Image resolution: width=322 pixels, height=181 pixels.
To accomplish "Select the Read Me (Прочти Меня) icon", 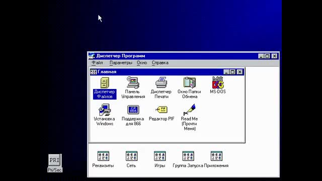I will point(189,110).
